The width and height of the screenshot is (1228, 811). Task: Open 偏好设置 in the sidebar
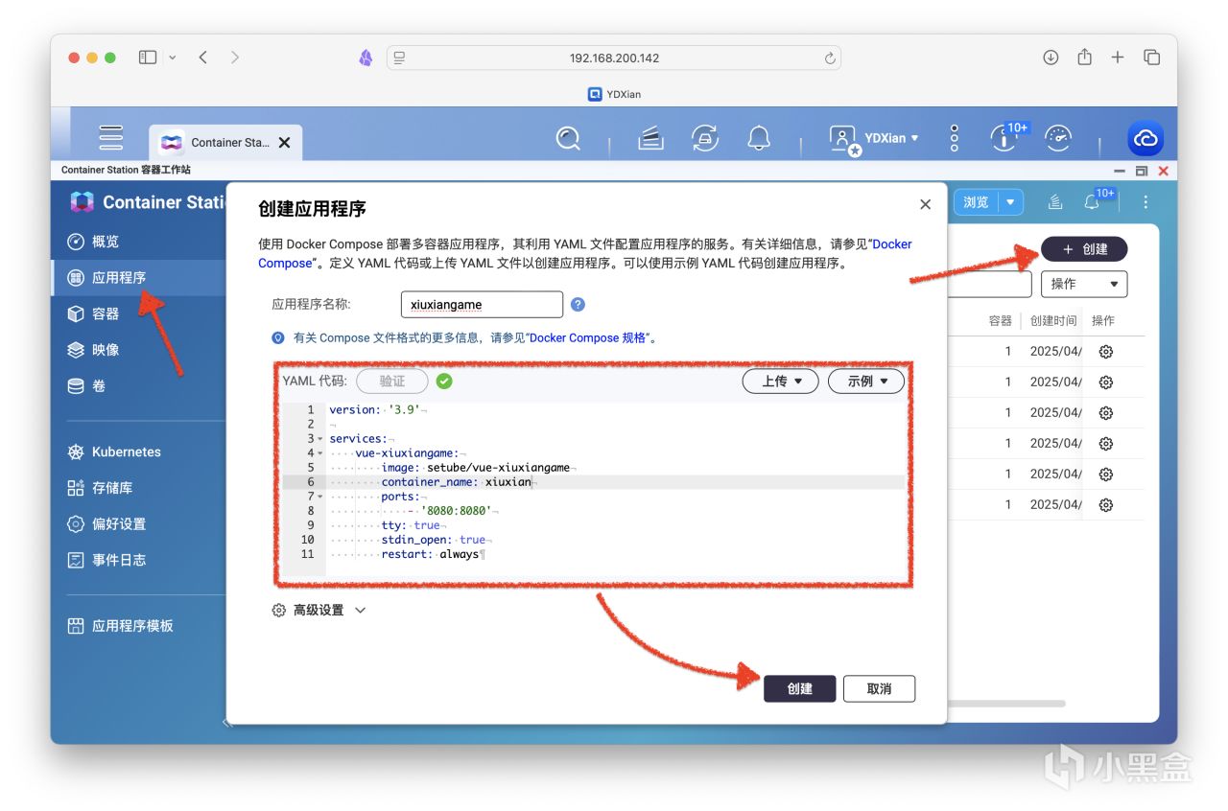pos(139,524)
